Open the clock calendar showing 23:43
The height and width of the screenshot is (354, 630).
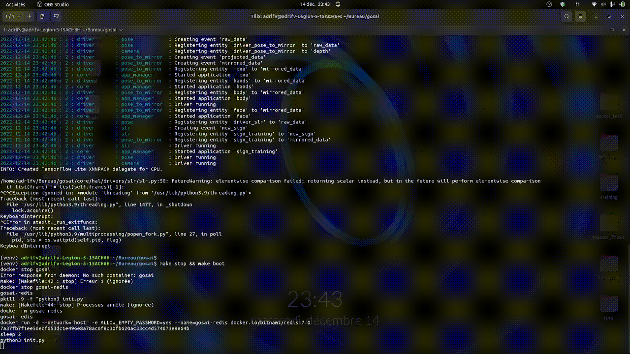point(315,4)
